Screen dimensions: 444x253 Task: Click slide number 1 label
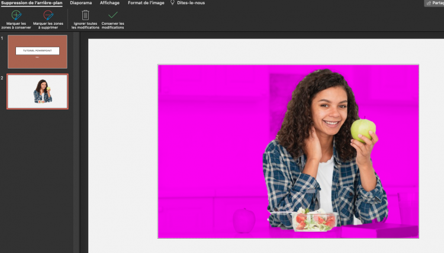pyautogui.click(x=2, y=38)
